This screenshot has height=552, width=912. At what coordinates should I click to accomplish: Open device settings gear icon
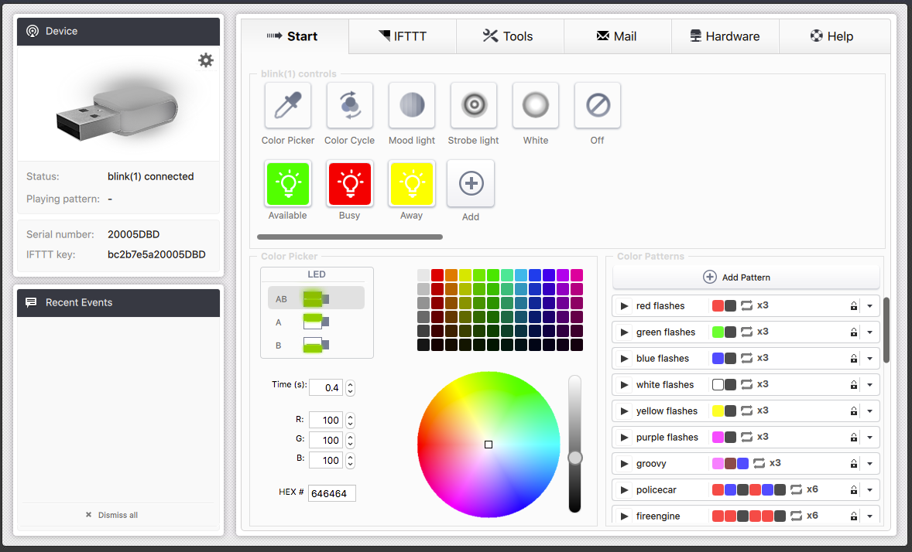pos(206,60)
